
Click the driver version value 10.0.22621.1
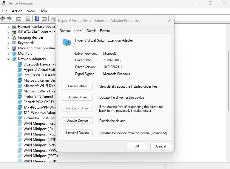click(x=112, y=67)
